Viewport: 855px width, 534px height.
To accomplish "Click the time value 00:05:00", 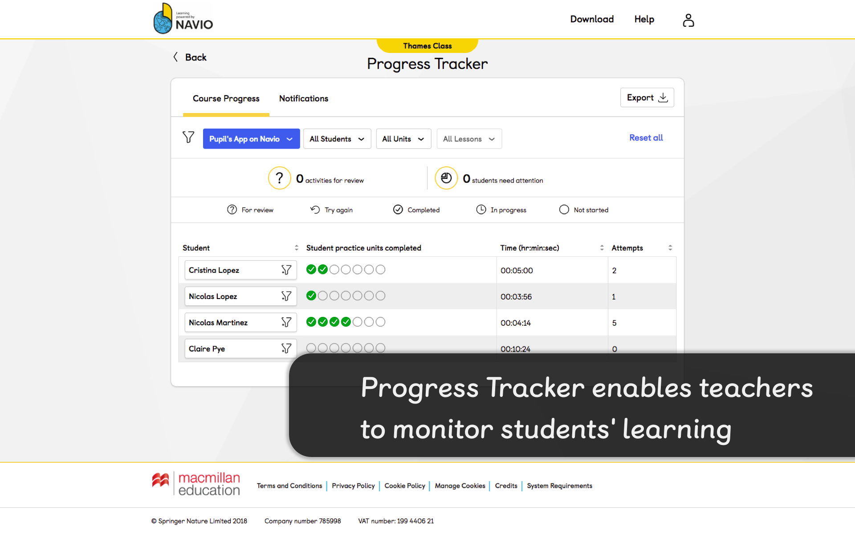I will tap(517, 271).
